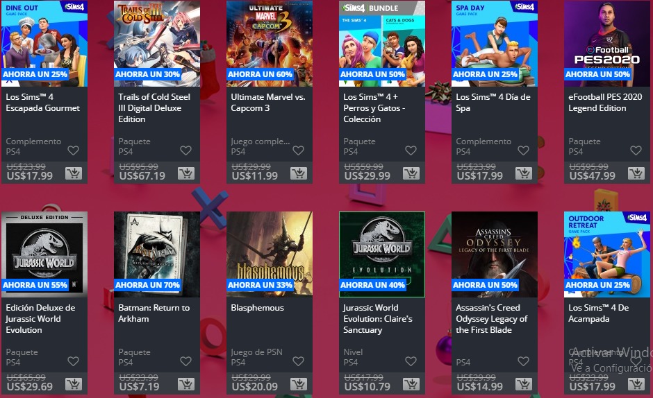
Task: Open Los Sims 4 De Acampada cover thumbnail
Action: pyautogui.click(x=606, y=254)
